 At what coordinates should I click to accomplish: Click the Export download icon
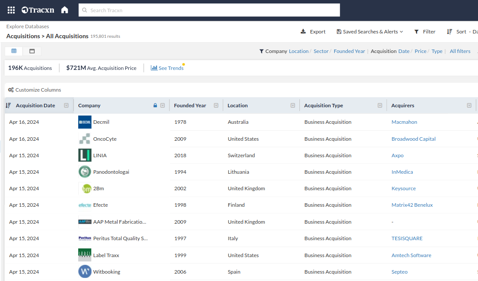point(303,32)
